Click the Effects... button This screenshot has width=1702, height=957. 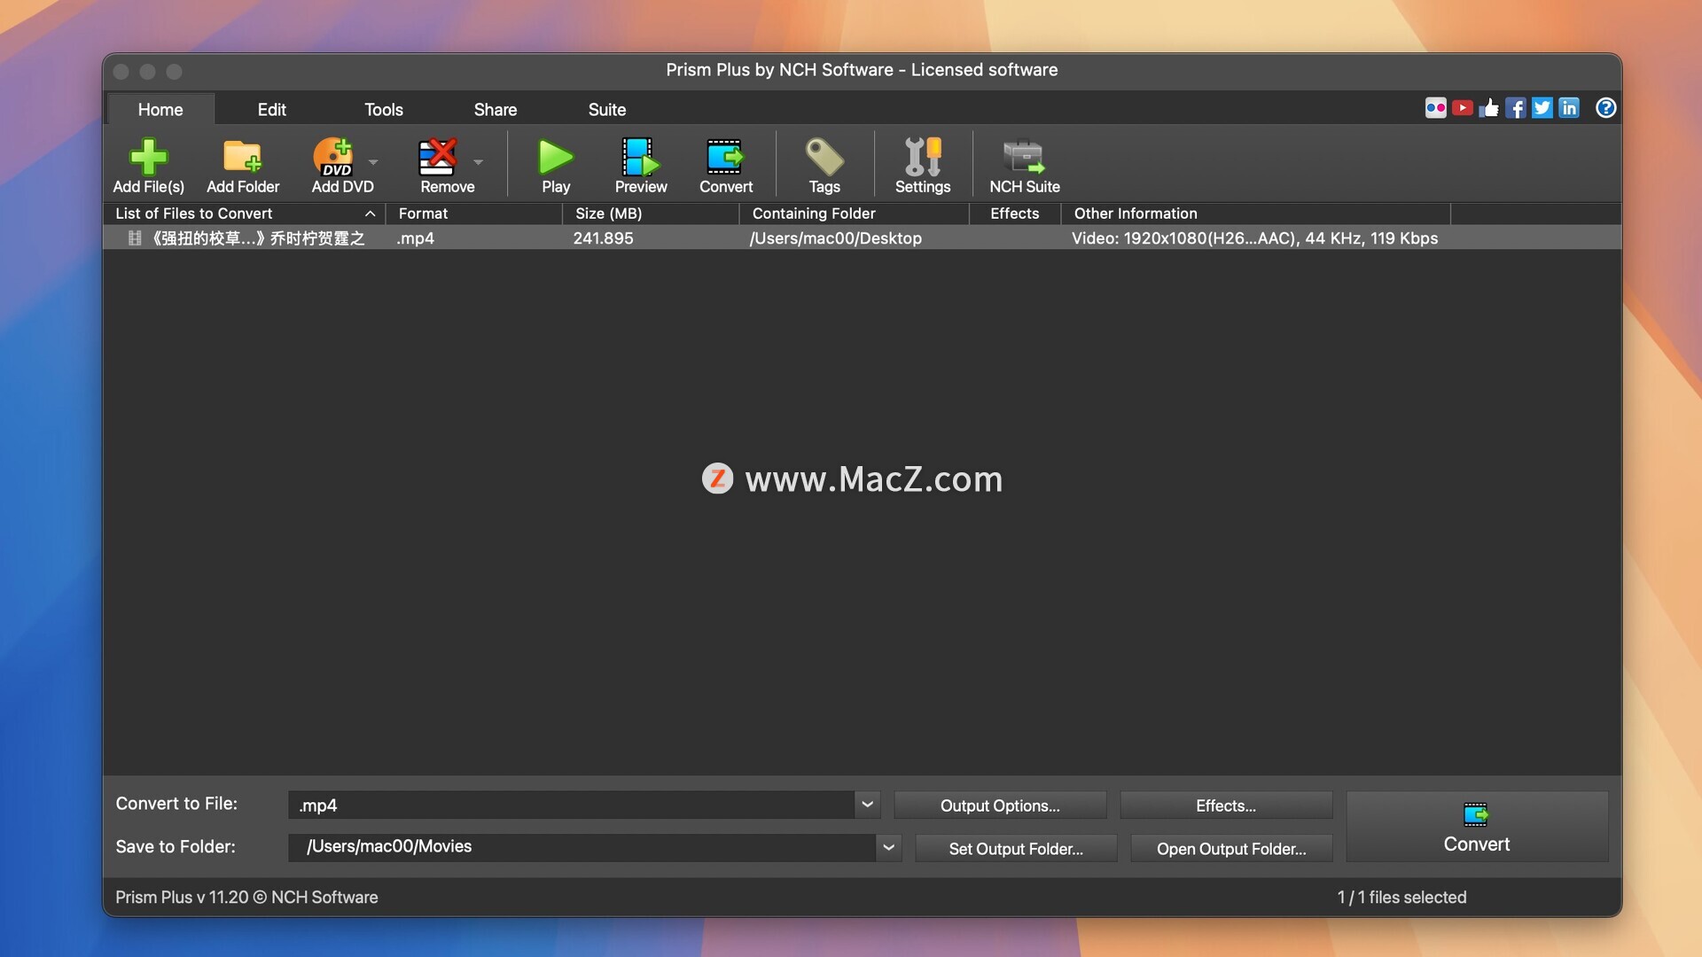tap(1226, 805)
